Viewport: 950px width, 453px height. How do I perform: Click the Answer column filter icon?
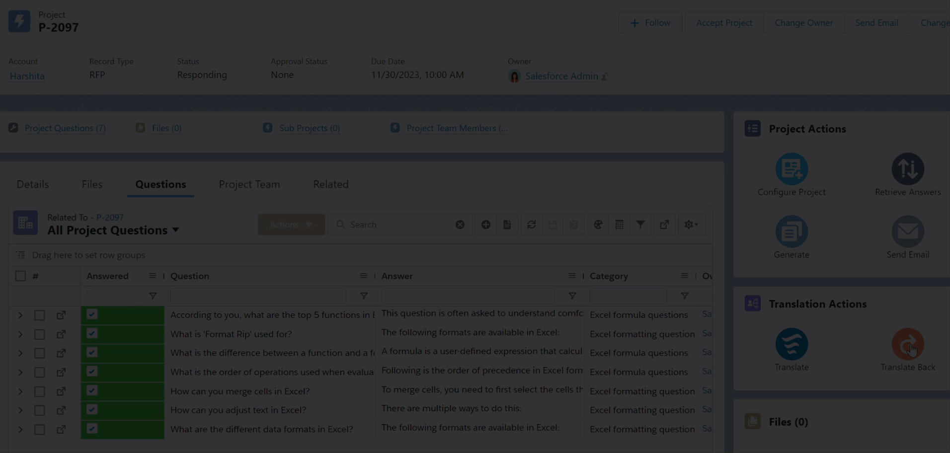pyautogui.click(x=572, y=296)
